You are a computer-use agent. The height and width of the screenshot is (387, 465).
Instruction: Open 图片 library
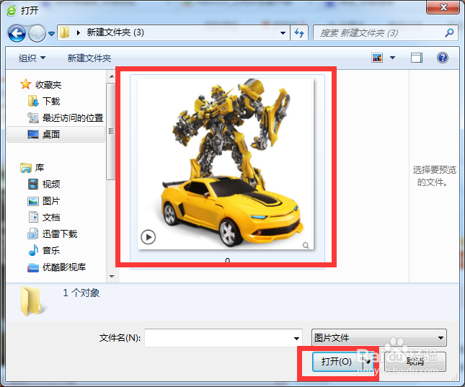coord(51,201)
